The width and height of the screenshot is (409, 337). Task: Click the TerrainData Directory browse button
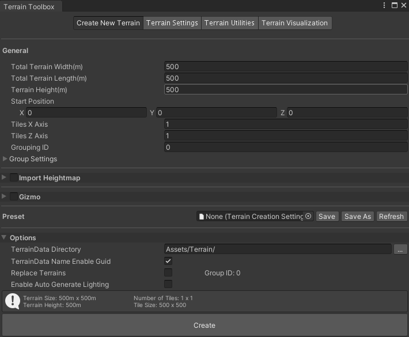coord(401,249)
